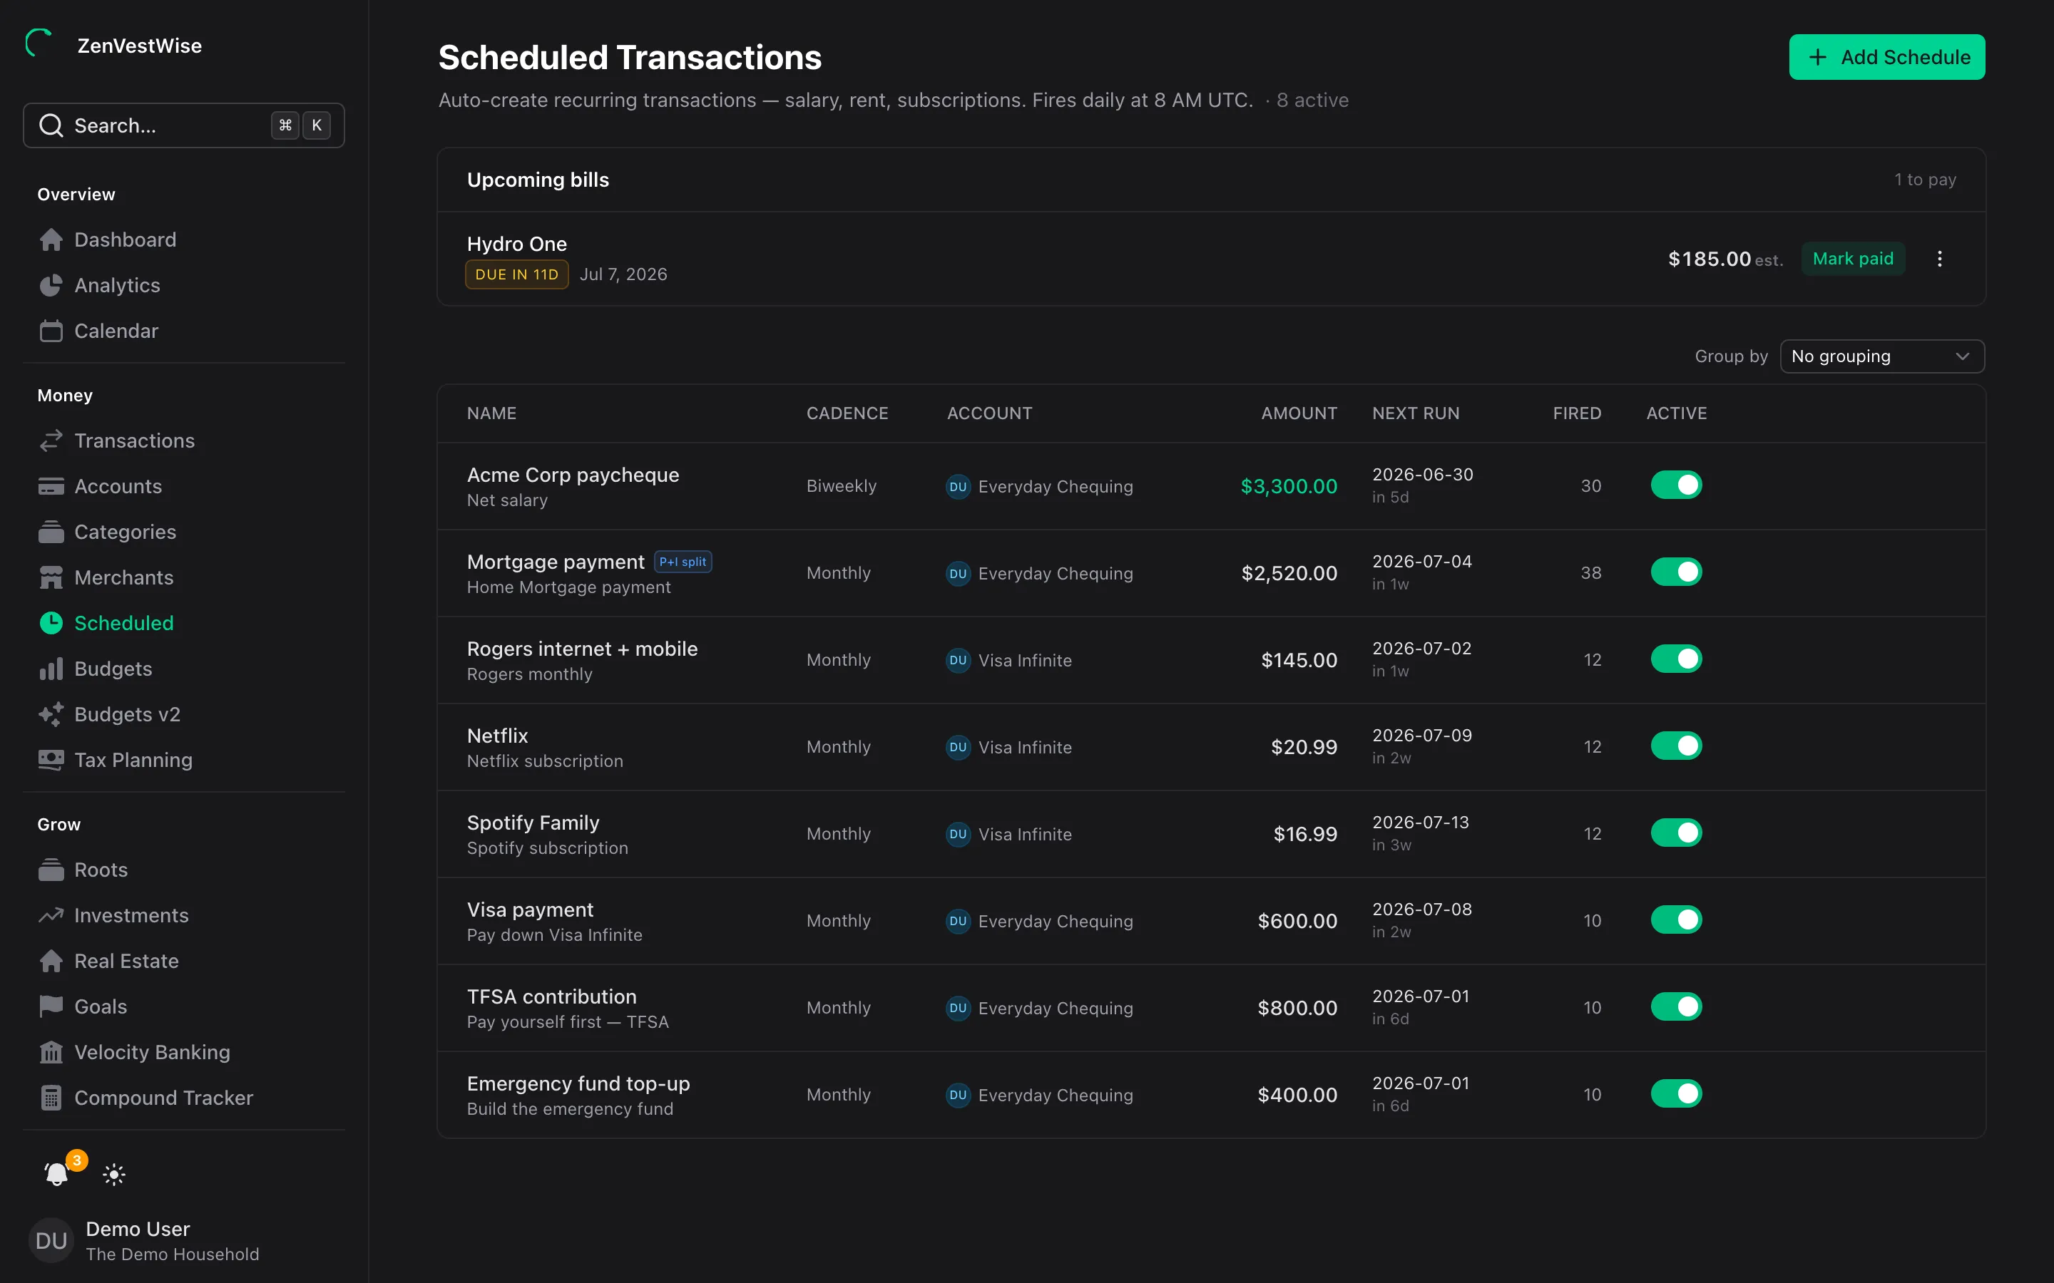Open Compound Tracker page

click(183, 1098)
